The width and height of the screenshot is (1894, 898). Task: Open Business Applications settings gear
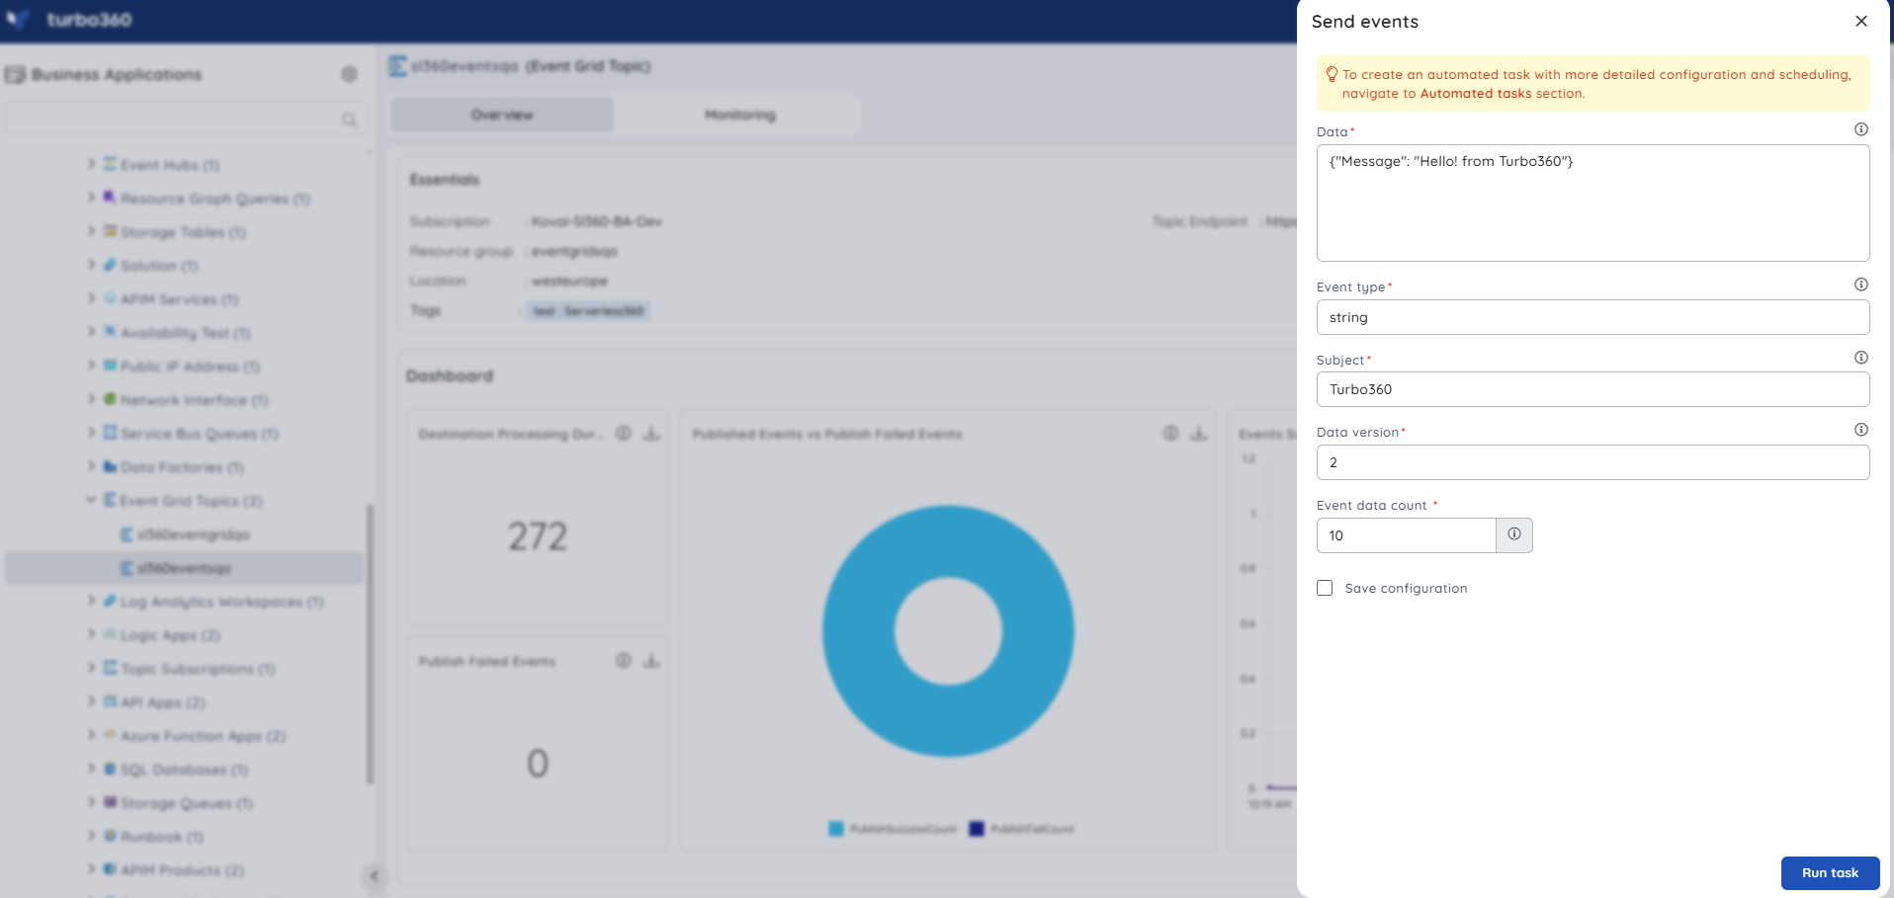coord(349,74)
